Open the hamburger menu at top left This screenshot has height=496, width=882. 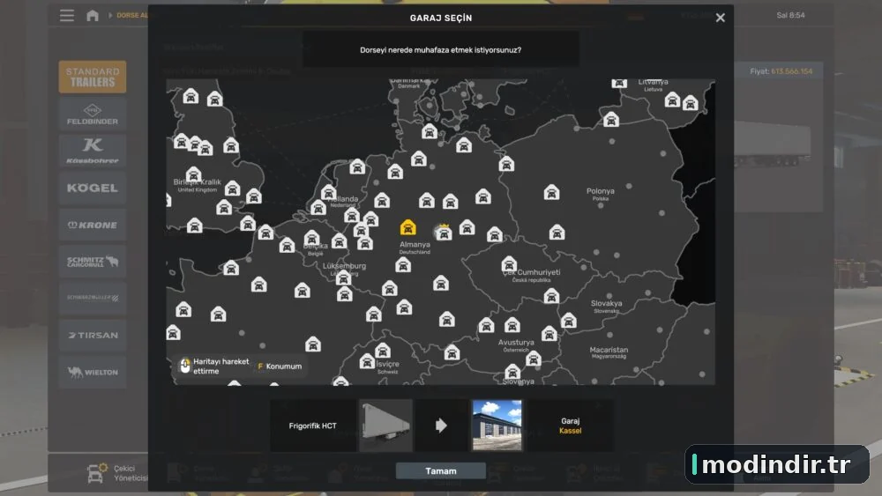(67, 15)
